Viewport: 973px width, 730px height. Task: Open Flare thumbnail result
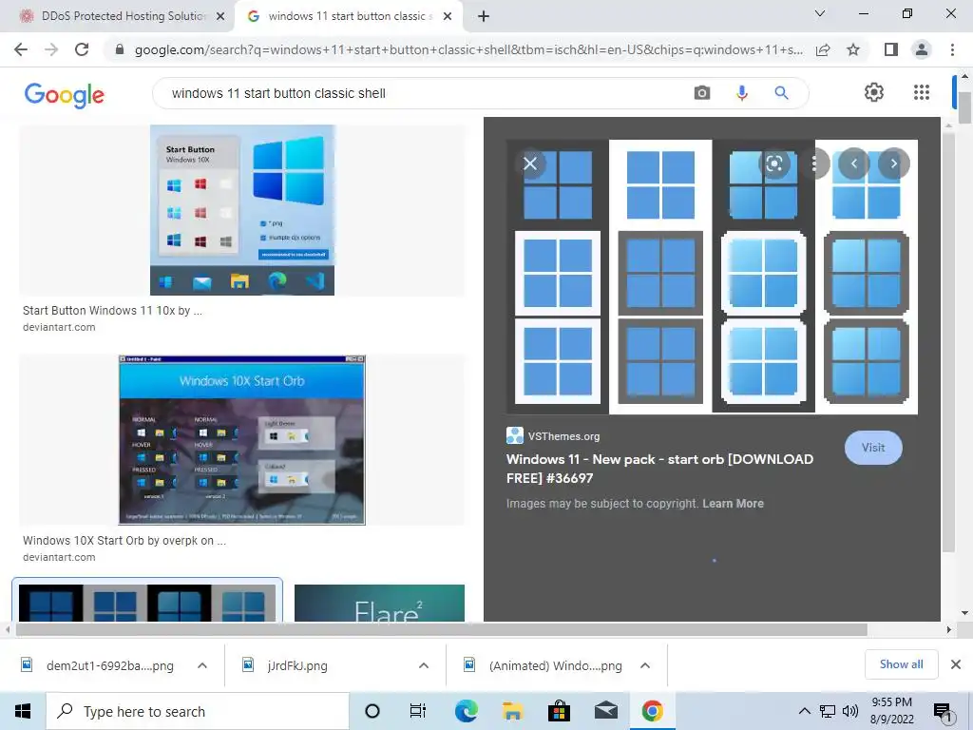pos(379,603)
